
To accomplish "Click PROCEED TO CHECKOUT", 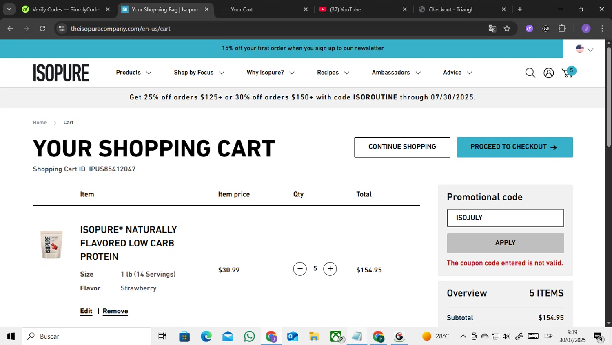I will [515, 147].
